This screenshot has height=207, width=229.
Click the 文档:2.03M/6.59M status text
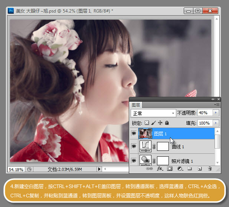(65, 169)
